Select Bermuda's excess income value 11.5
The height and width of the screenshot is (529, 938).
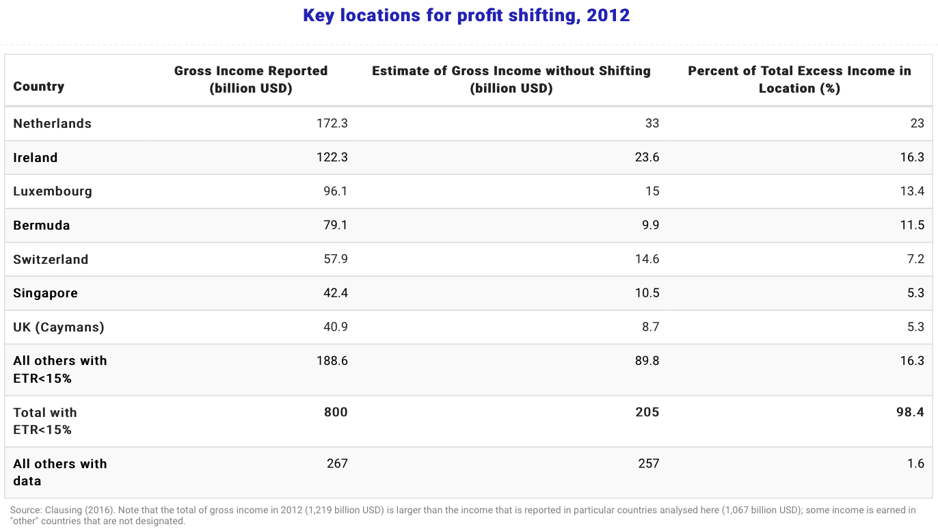click(x=915, y=226)
